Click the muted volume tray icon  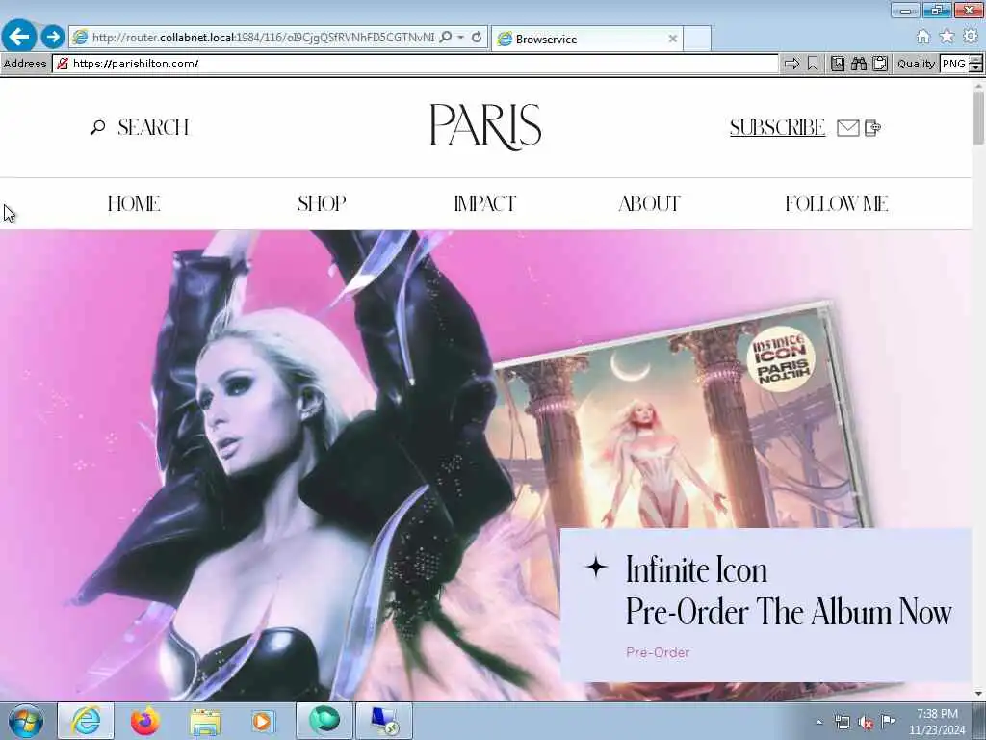(x=866, y=722)
